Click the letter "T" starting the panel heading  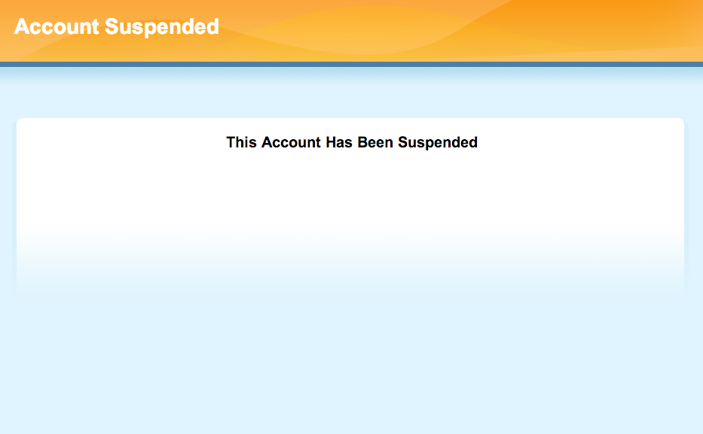[231, 142]
